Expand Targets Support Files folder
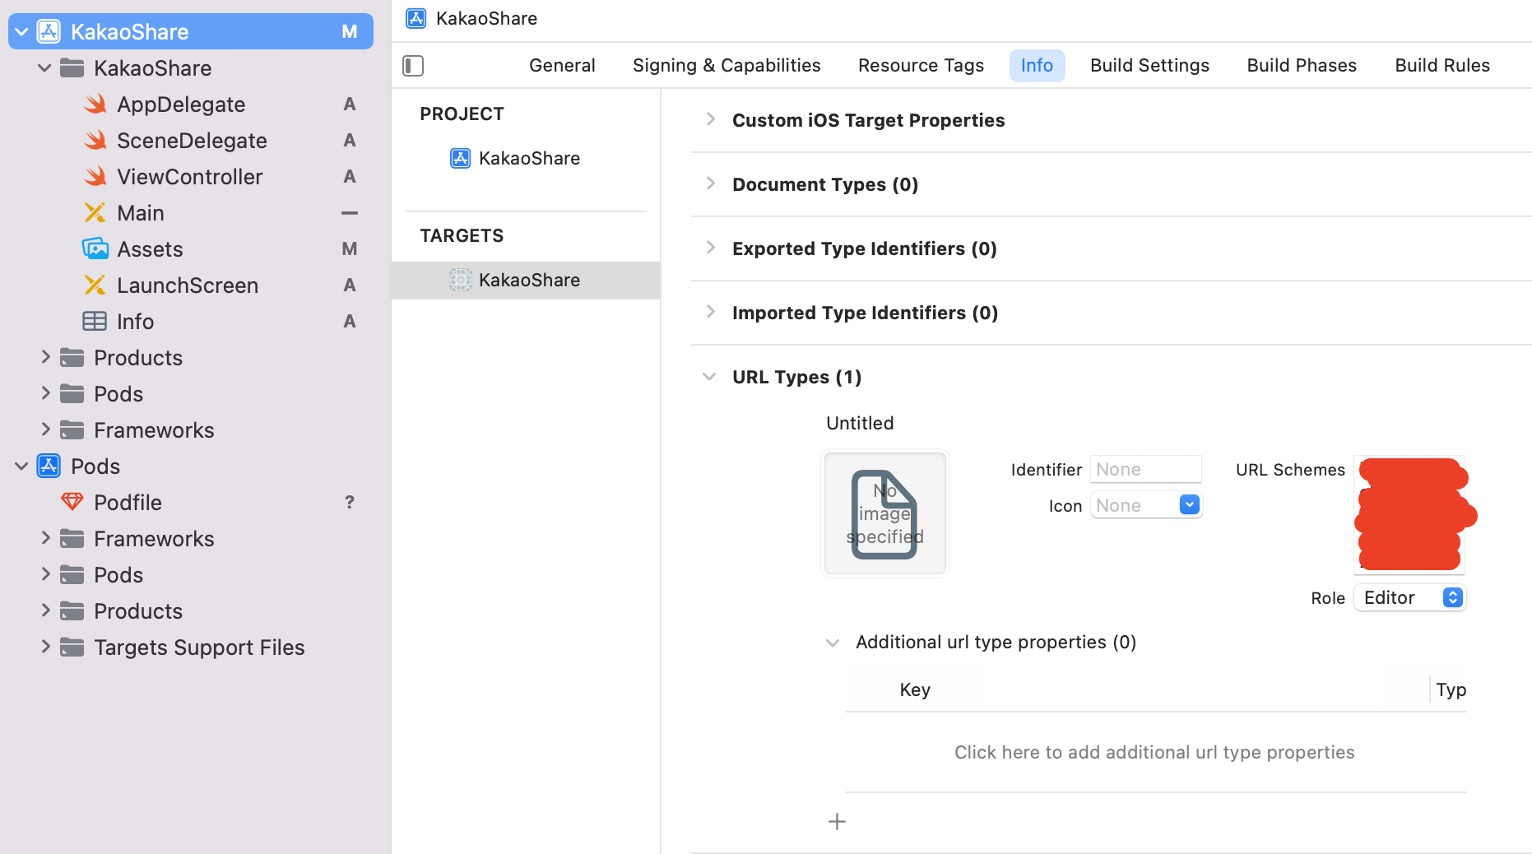This screenshot has width=1532, height=854. 45,646
